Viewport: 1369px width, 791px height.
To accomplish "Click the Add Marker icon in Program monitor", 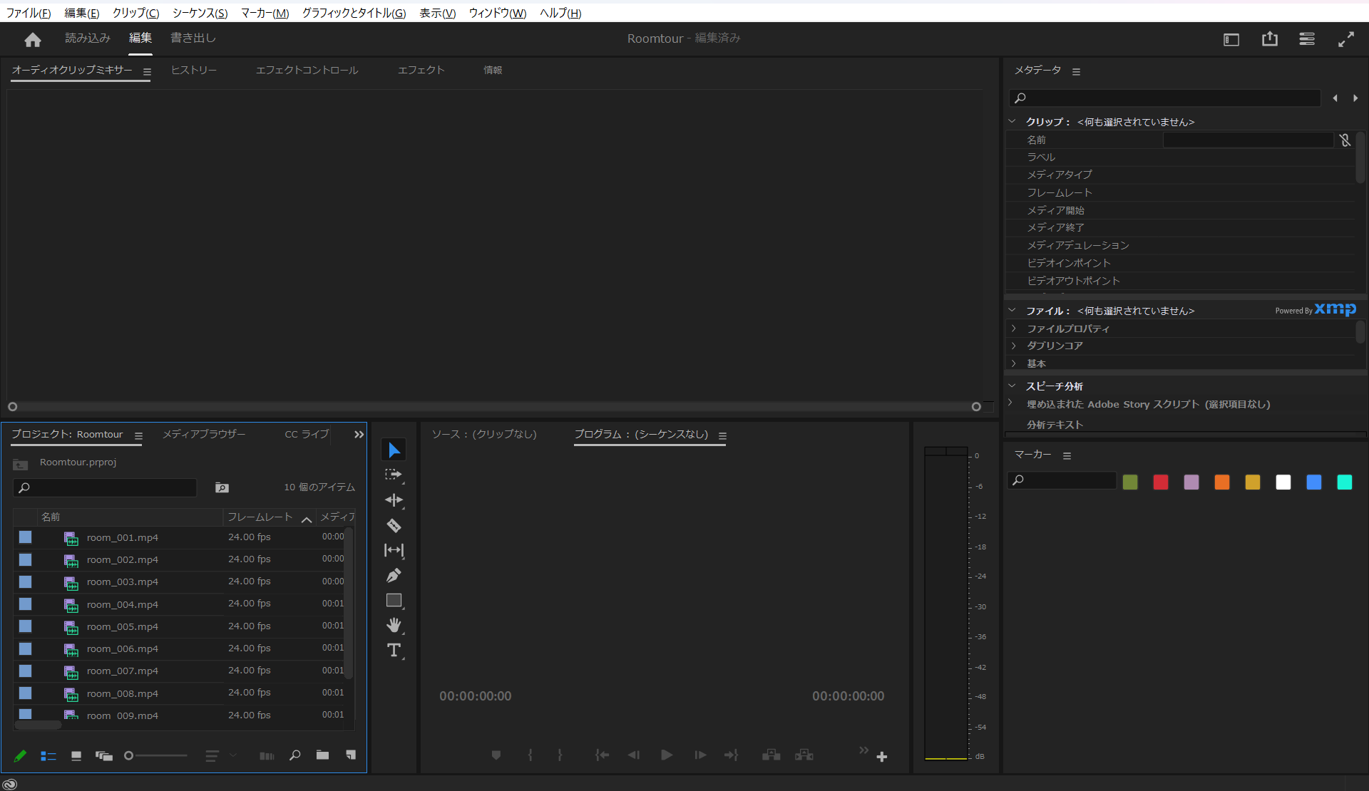I will [496, 755].
